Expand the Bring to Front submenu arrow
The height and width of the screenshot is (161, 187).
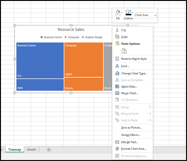tap(150, 114)
